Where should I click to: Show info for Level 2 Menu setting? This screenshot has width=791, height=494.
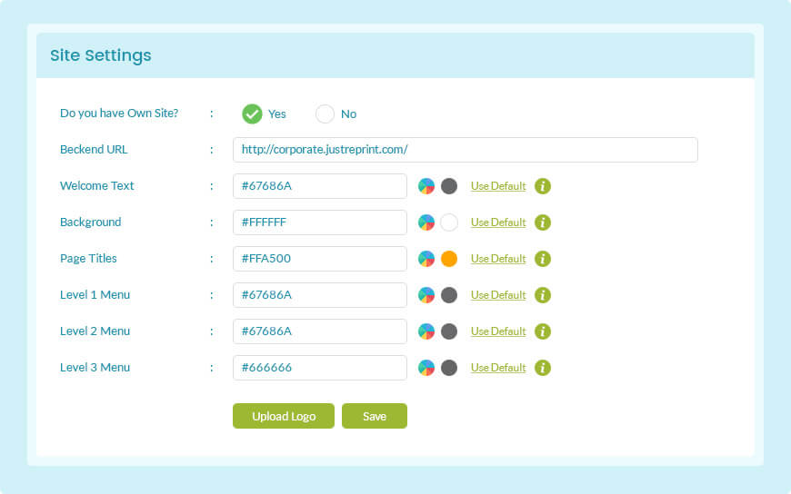(x=542, y=331)
